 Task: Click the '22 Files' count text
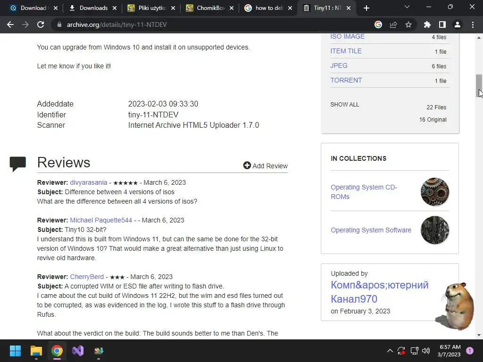coord(436,107)
